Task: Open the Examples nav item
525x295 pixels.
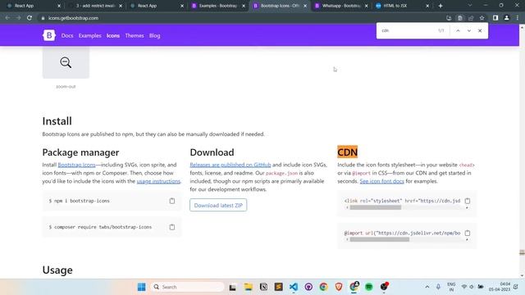Action: 89,35
